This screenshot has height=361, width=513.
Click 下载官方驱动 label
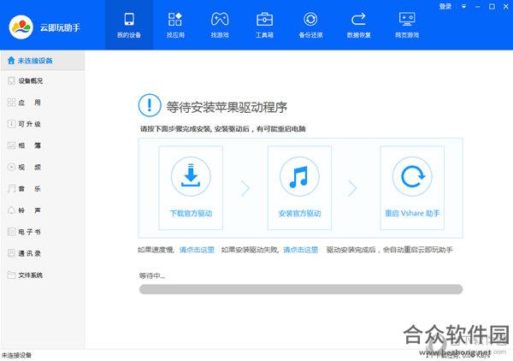191,213
